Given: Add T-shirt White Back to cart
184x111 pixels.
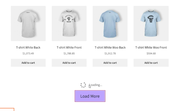Looking at the screenshot, I should (28, 63).
